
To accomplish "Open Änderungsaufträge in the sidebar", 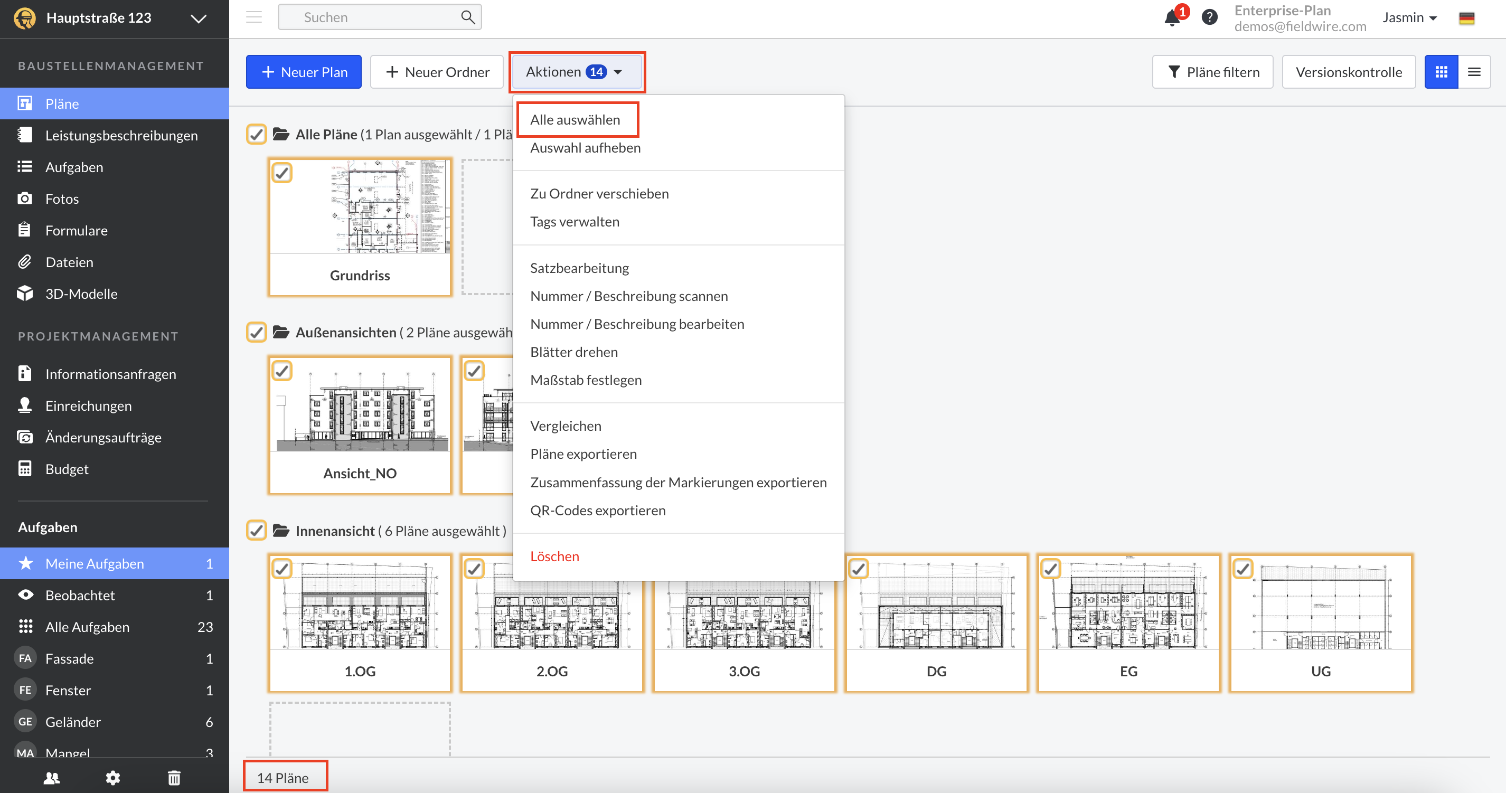I will tap(115, 437).
